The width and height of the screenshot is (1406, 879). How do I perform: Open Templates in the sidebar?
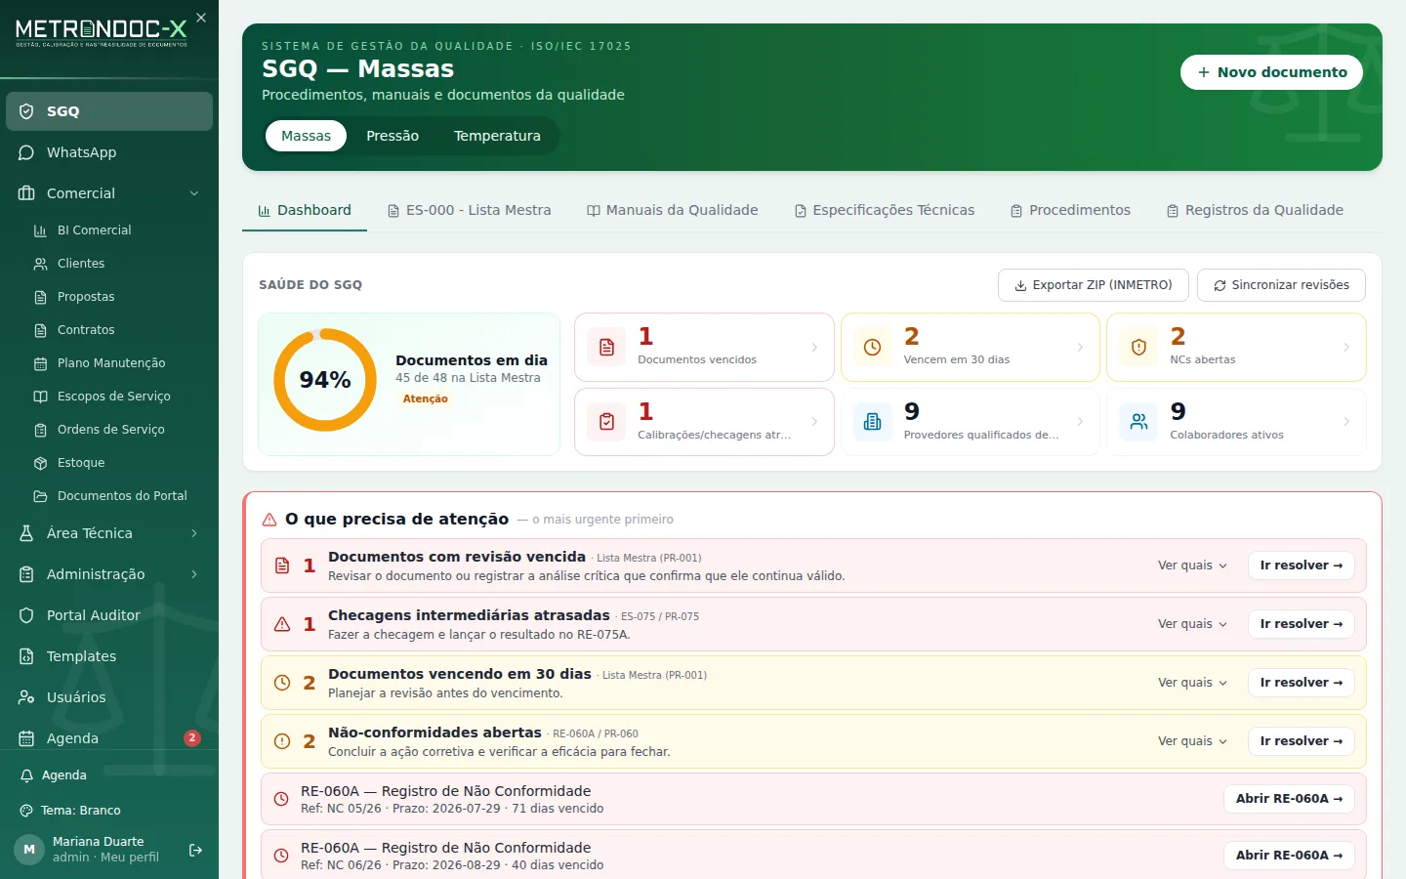(109, 656)
